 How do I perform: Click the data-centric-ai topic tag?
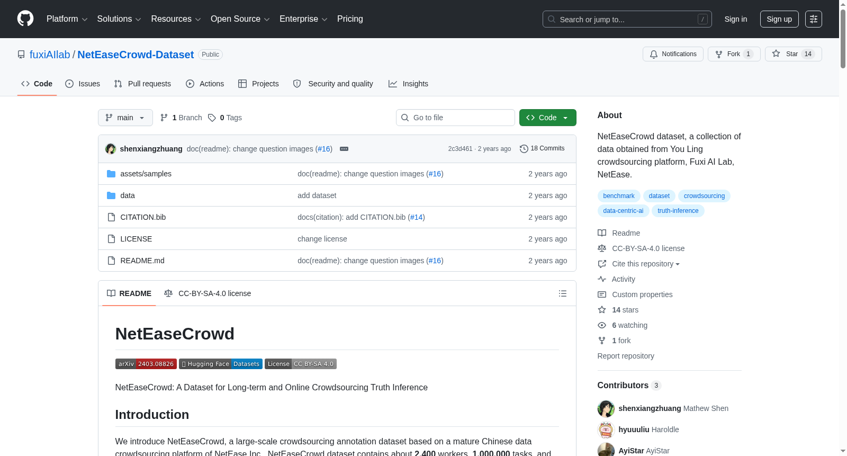623,211
